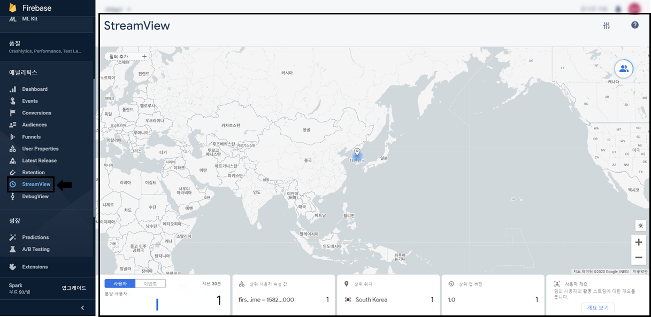Open the Retention page
The height and width of the screenshot is (317, 651).
point(33,172)
